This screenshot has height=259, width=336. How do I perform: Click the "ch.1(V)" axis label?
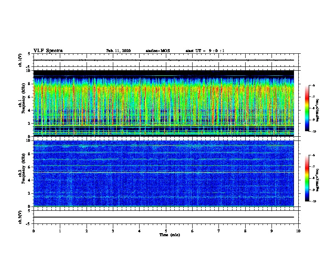pyautogui.click(x=20, y=60)
